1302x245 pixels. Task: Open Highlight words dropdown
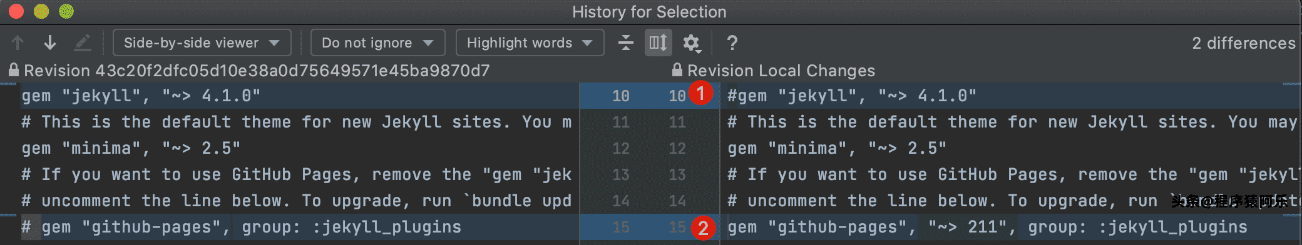(x=530, y=42)
